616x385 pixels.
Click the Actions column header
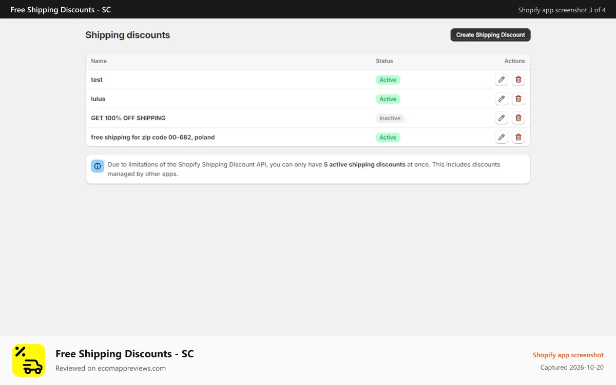tap(514, 61)
